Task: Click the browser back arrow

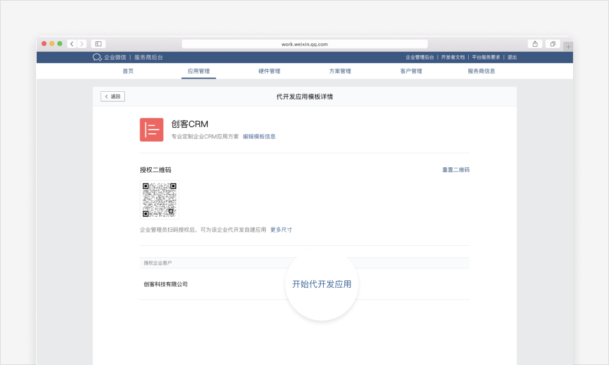Action: (72, 44)
